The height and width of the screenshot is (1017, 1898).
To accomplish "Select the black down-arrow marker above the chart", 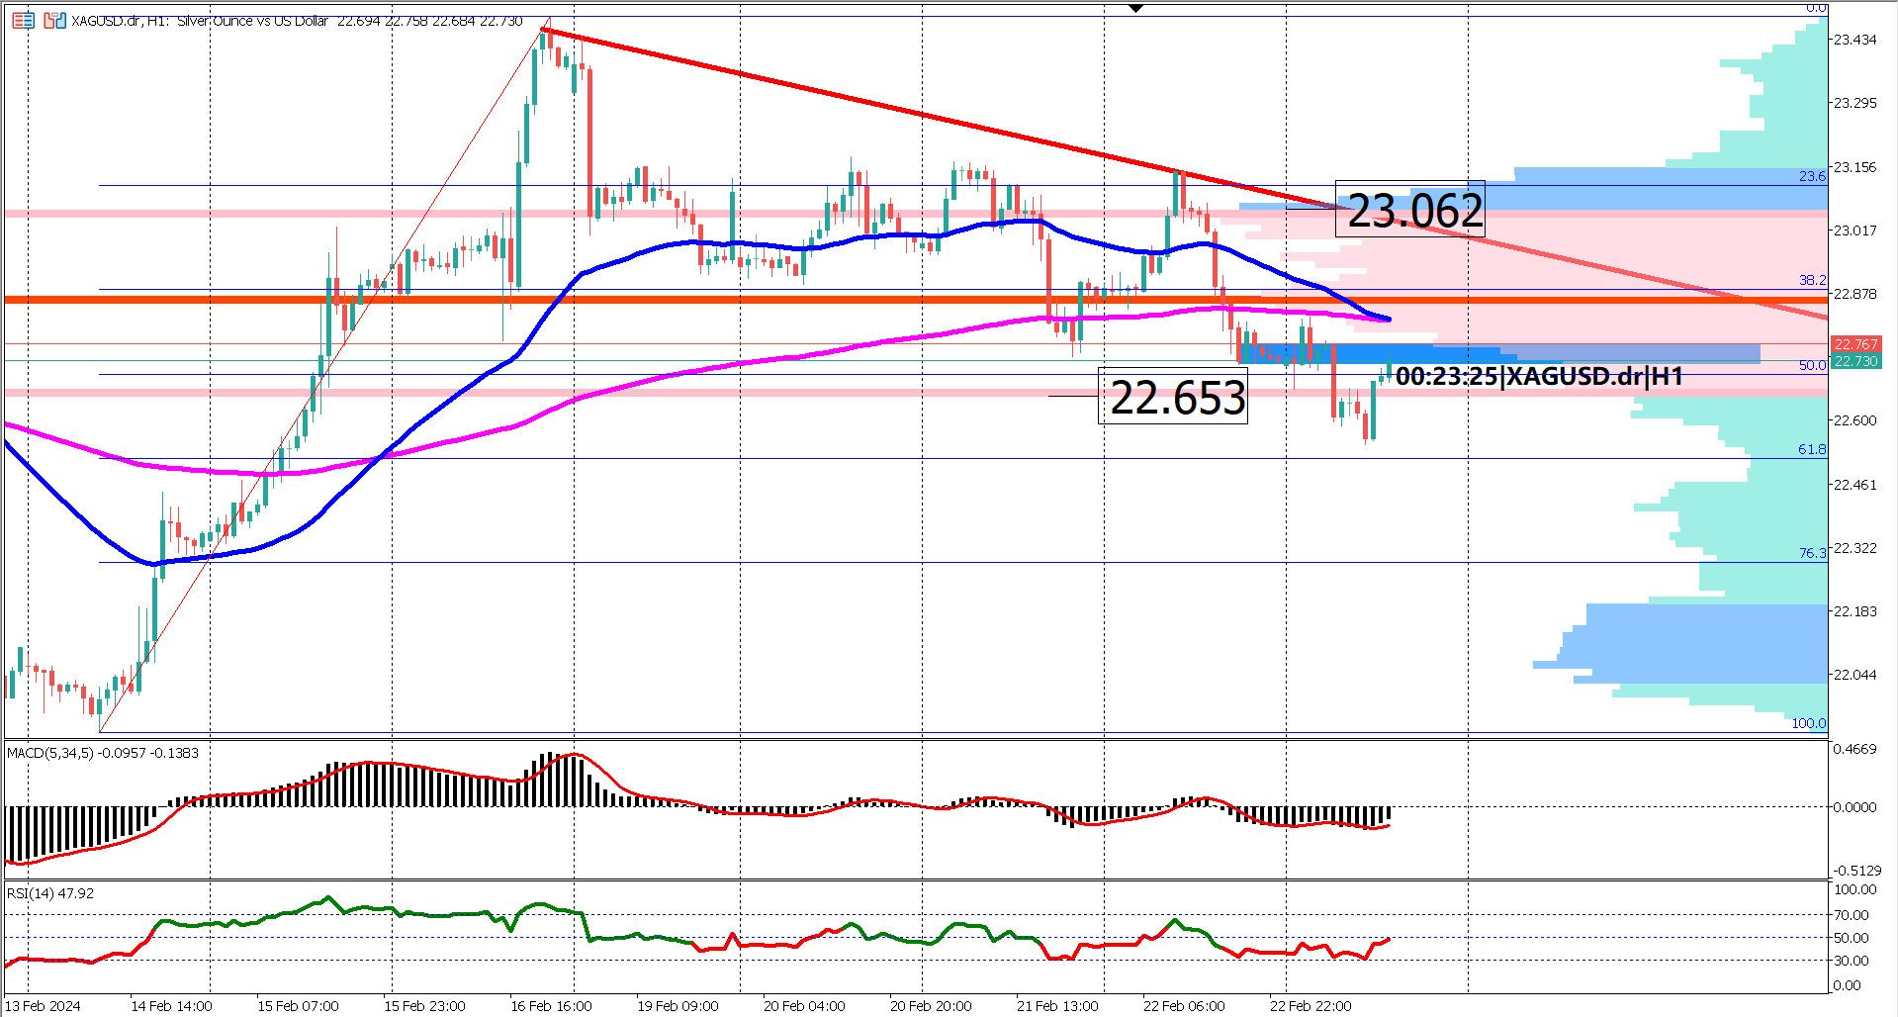I will 1137,7.
